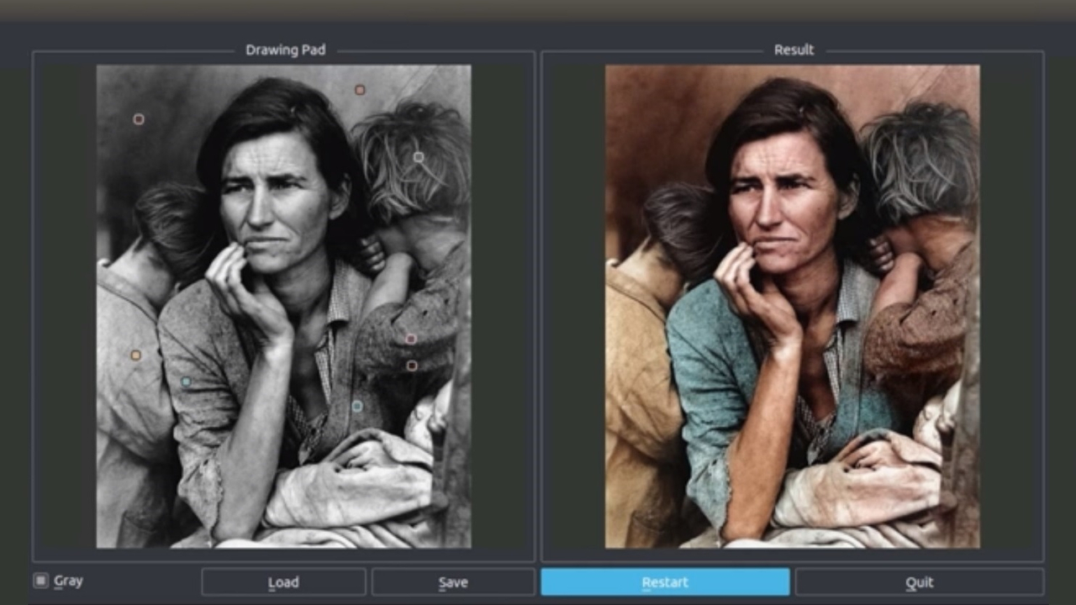Select the gray color point on the child's blond hair
Image resolution: width=1076 pixels, height=605 pixels.
tap(418, 157)
